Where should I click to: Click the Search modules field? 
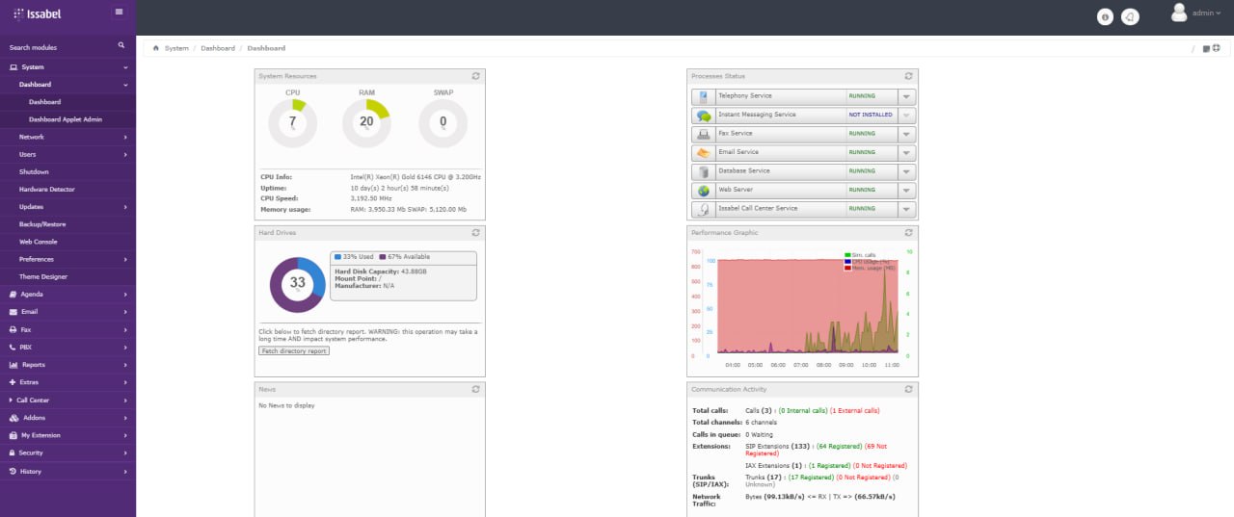[56, 46]
